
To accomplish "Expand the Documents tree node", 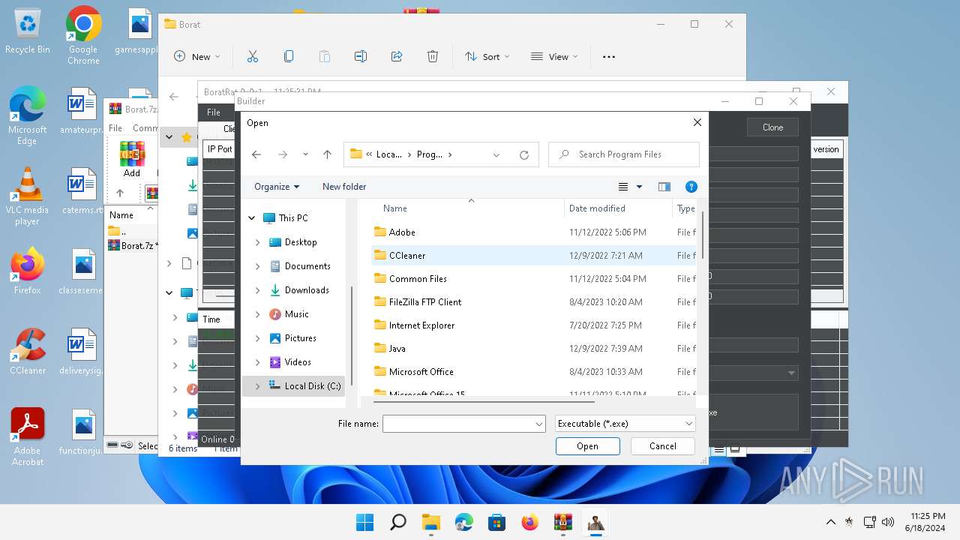I will [x=258, y=266].
